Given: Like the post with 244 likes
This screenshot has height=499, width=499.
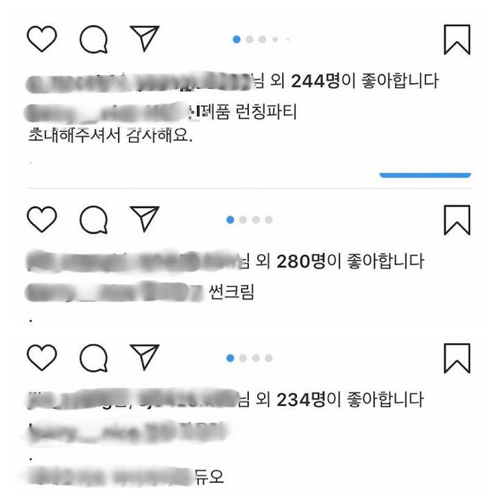Looking at the screenshot, I should pos(42,39).
